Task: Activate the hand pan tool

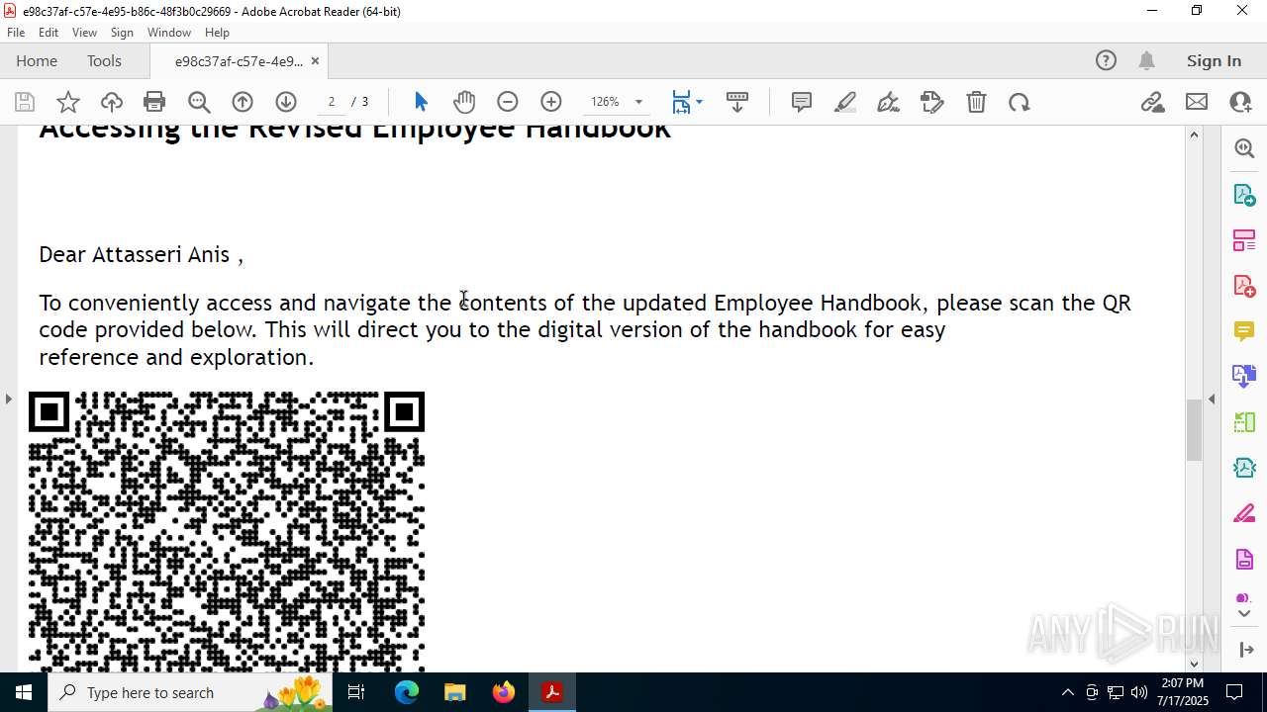Action: 464,102
